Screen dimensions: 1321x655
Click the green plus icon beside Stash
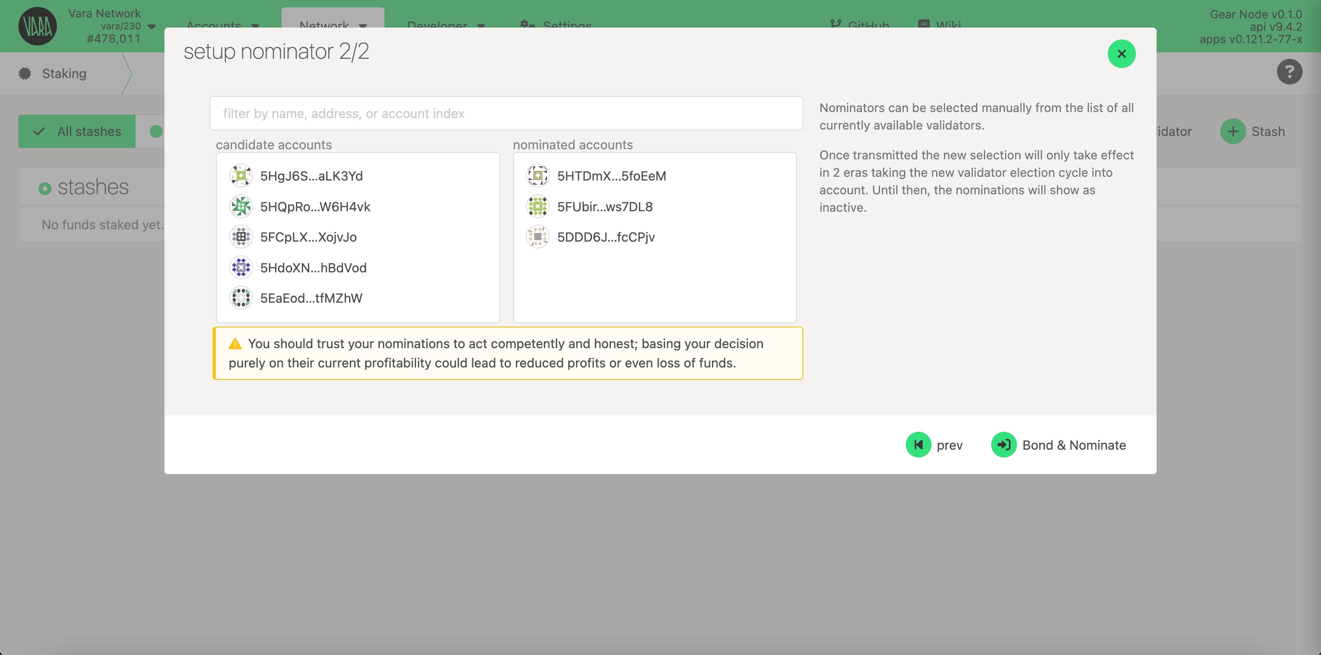pyautogui.click(x=1233, y=131)
